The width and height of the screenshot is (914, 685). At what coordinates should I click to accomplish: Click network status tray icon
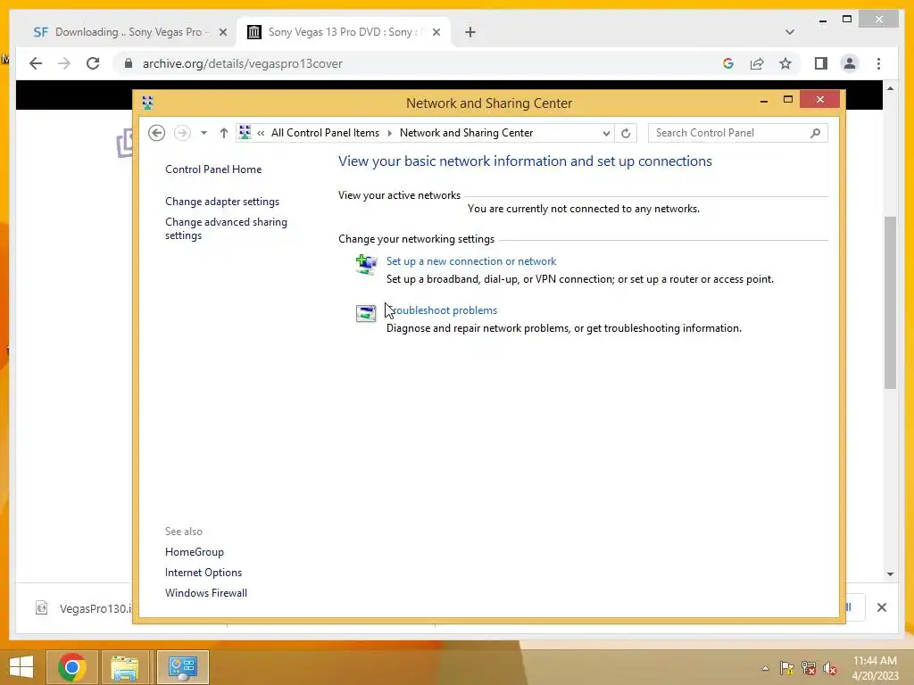point(809,668)
